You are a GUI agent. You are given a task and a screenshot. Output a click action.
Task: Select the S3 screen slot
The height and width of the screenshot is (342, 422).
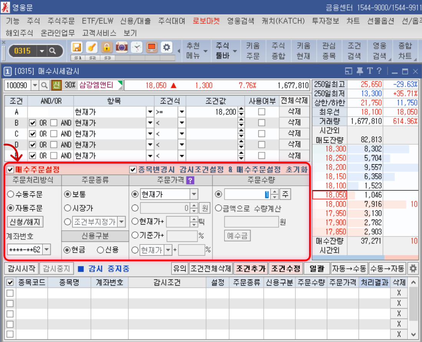tap(108, 58)
